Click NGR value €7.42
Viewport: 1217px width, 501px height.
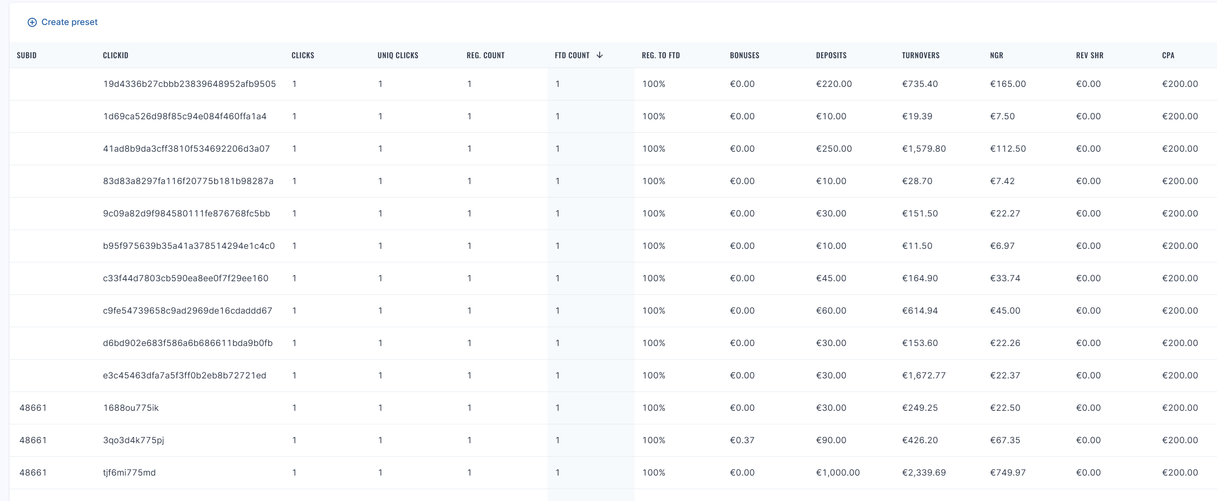click(1002, 181)
